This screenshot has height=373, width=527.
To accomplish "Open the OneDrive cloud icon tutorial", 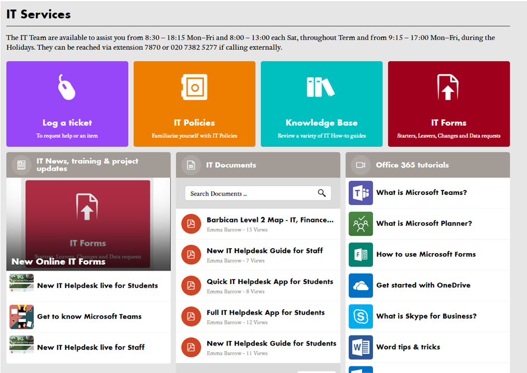I will (361, 286).
